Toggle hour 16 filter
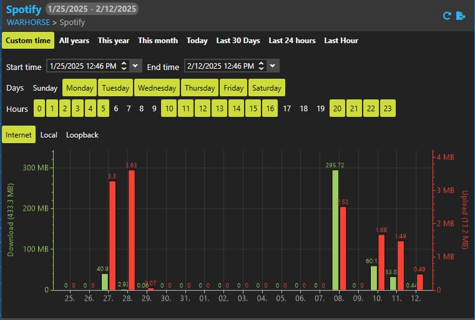 [270, 108]
